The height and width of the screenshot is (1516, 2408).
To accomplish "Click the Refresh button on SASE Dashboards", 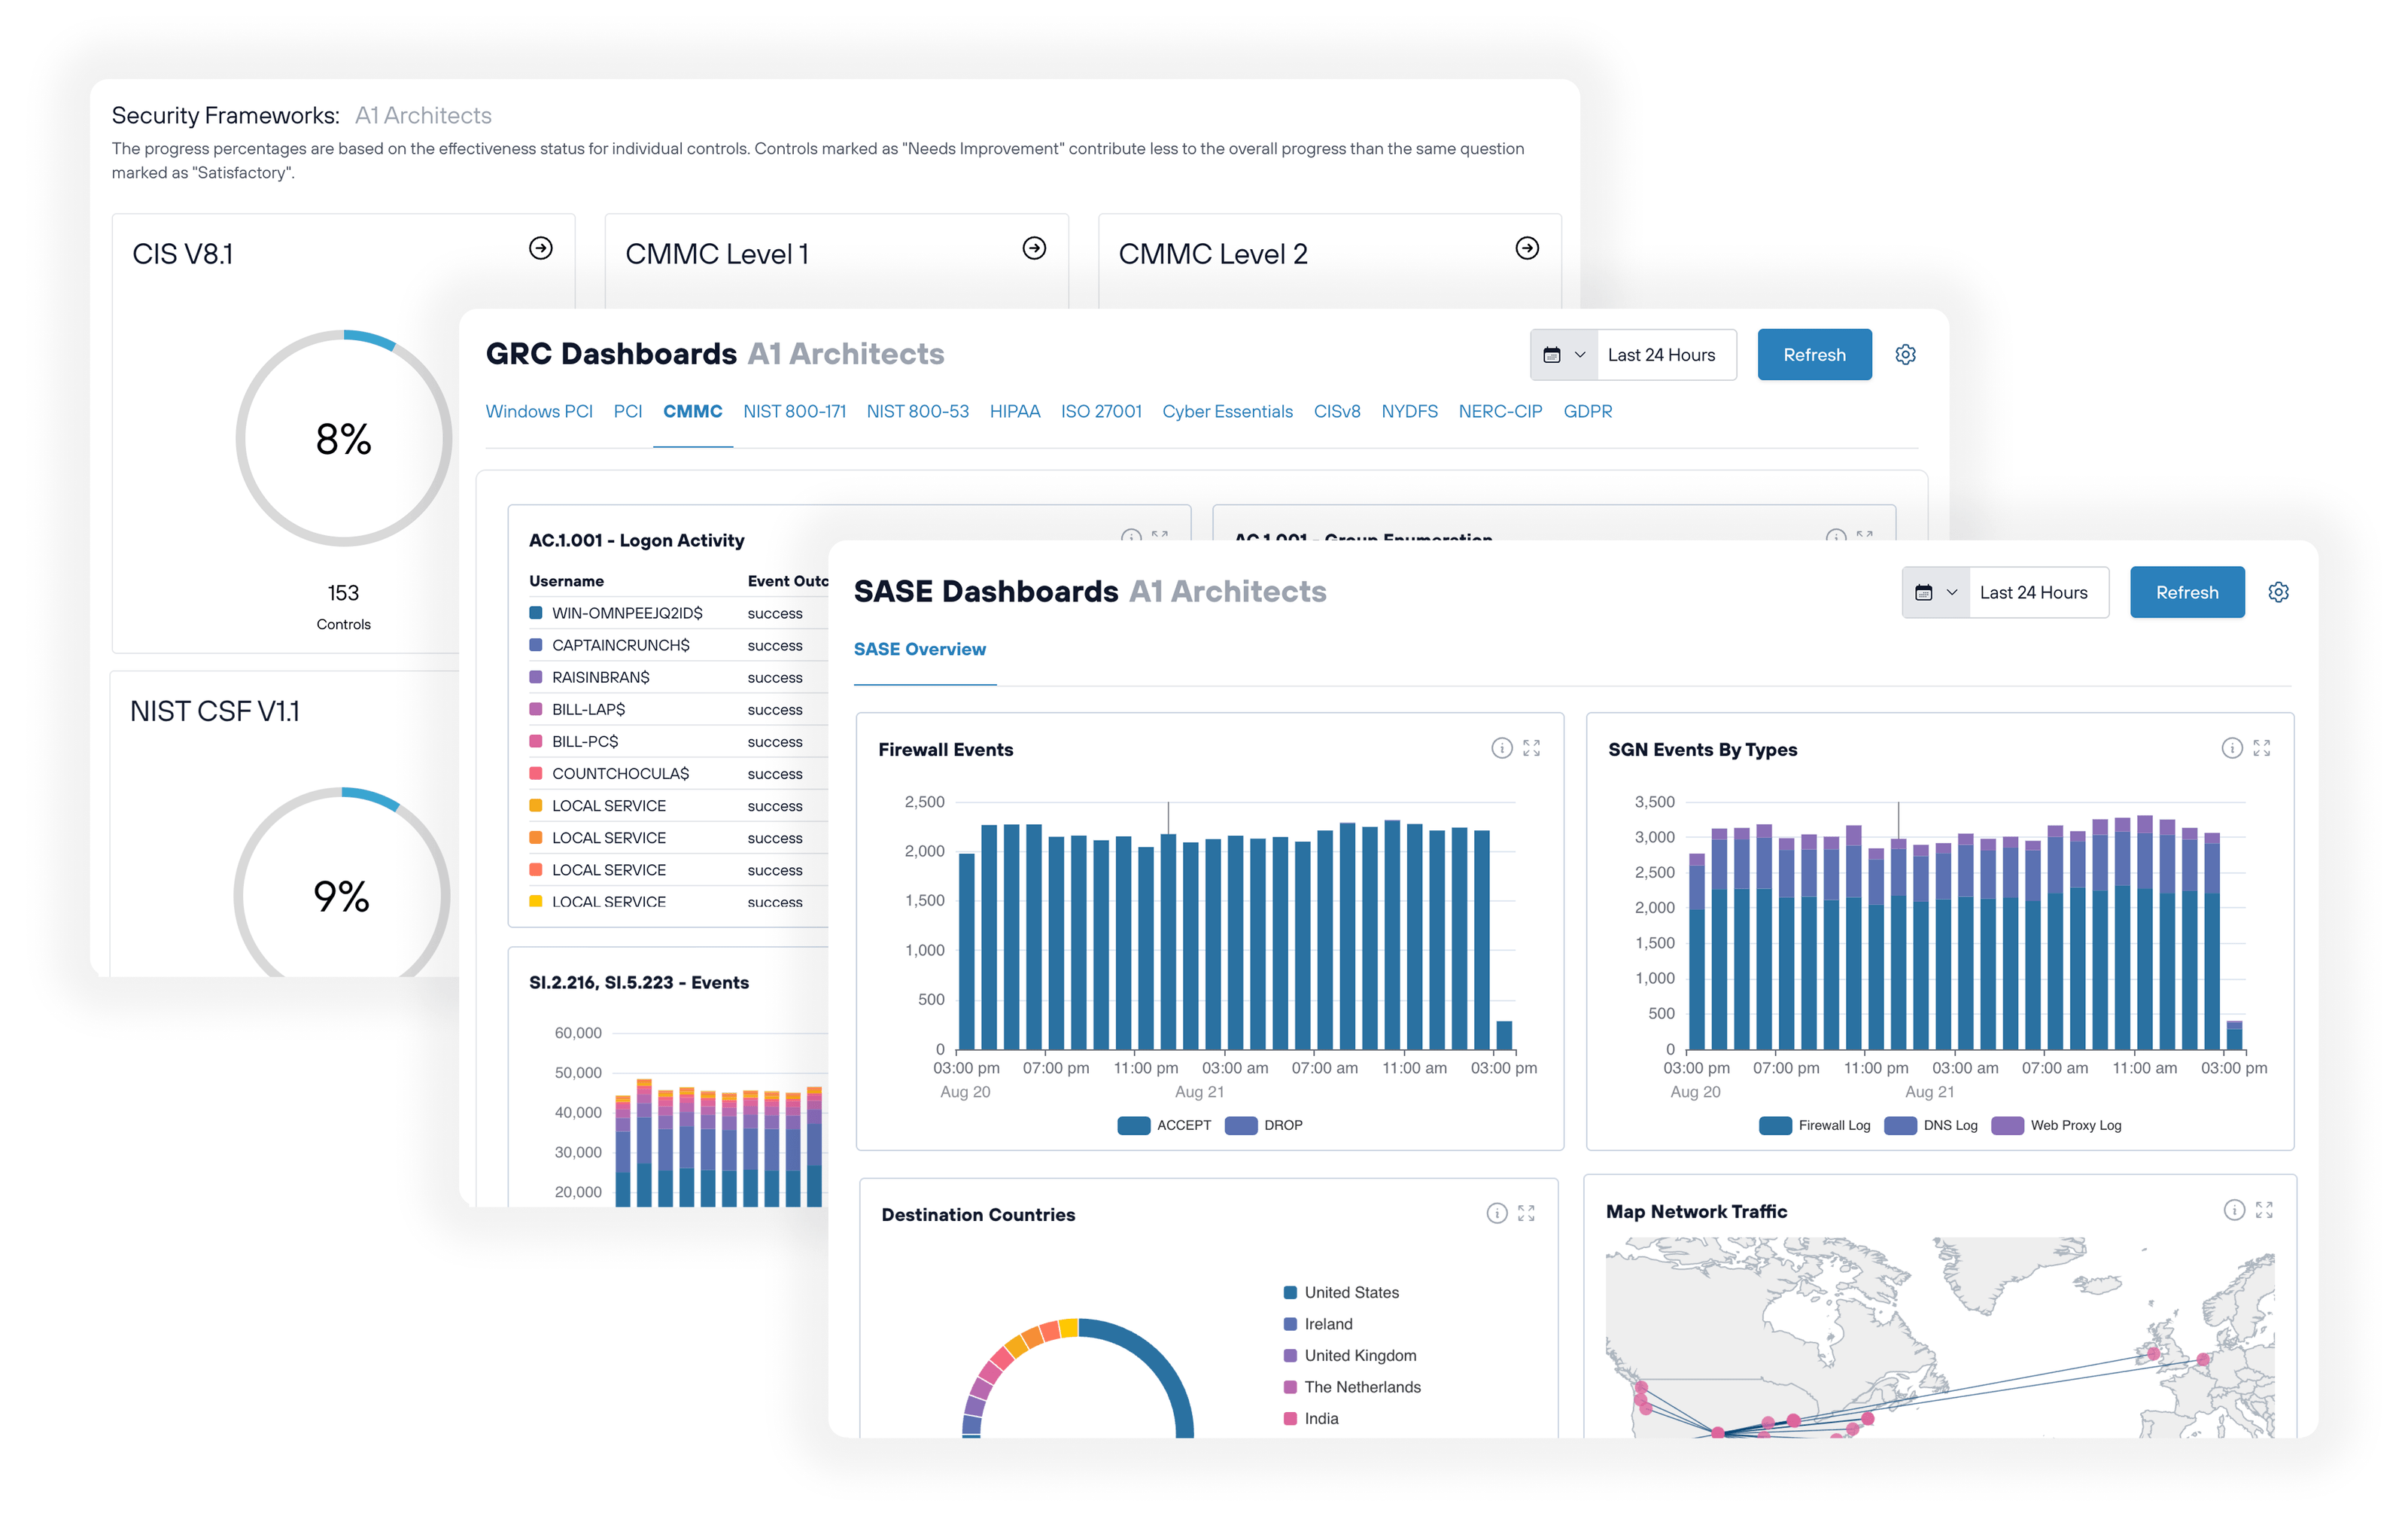I will (2187, 591).
